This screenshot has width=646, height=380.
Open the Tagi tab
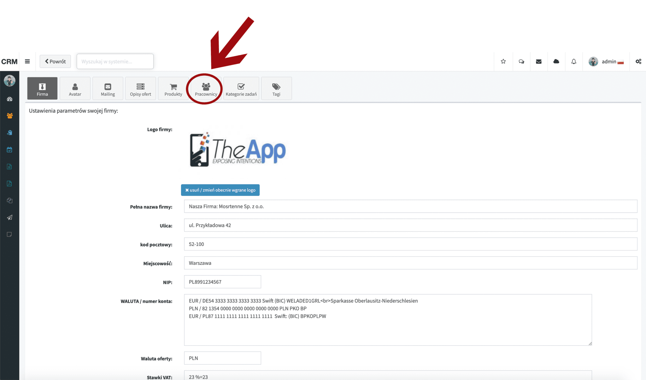[x=276, y=88]
